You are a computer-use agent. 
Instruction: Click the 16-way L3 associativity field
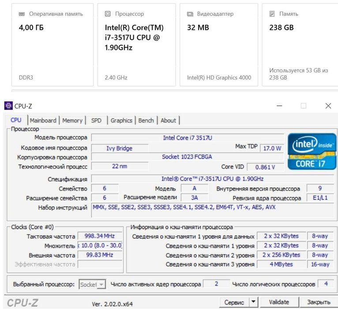click(x=320, y=264)
